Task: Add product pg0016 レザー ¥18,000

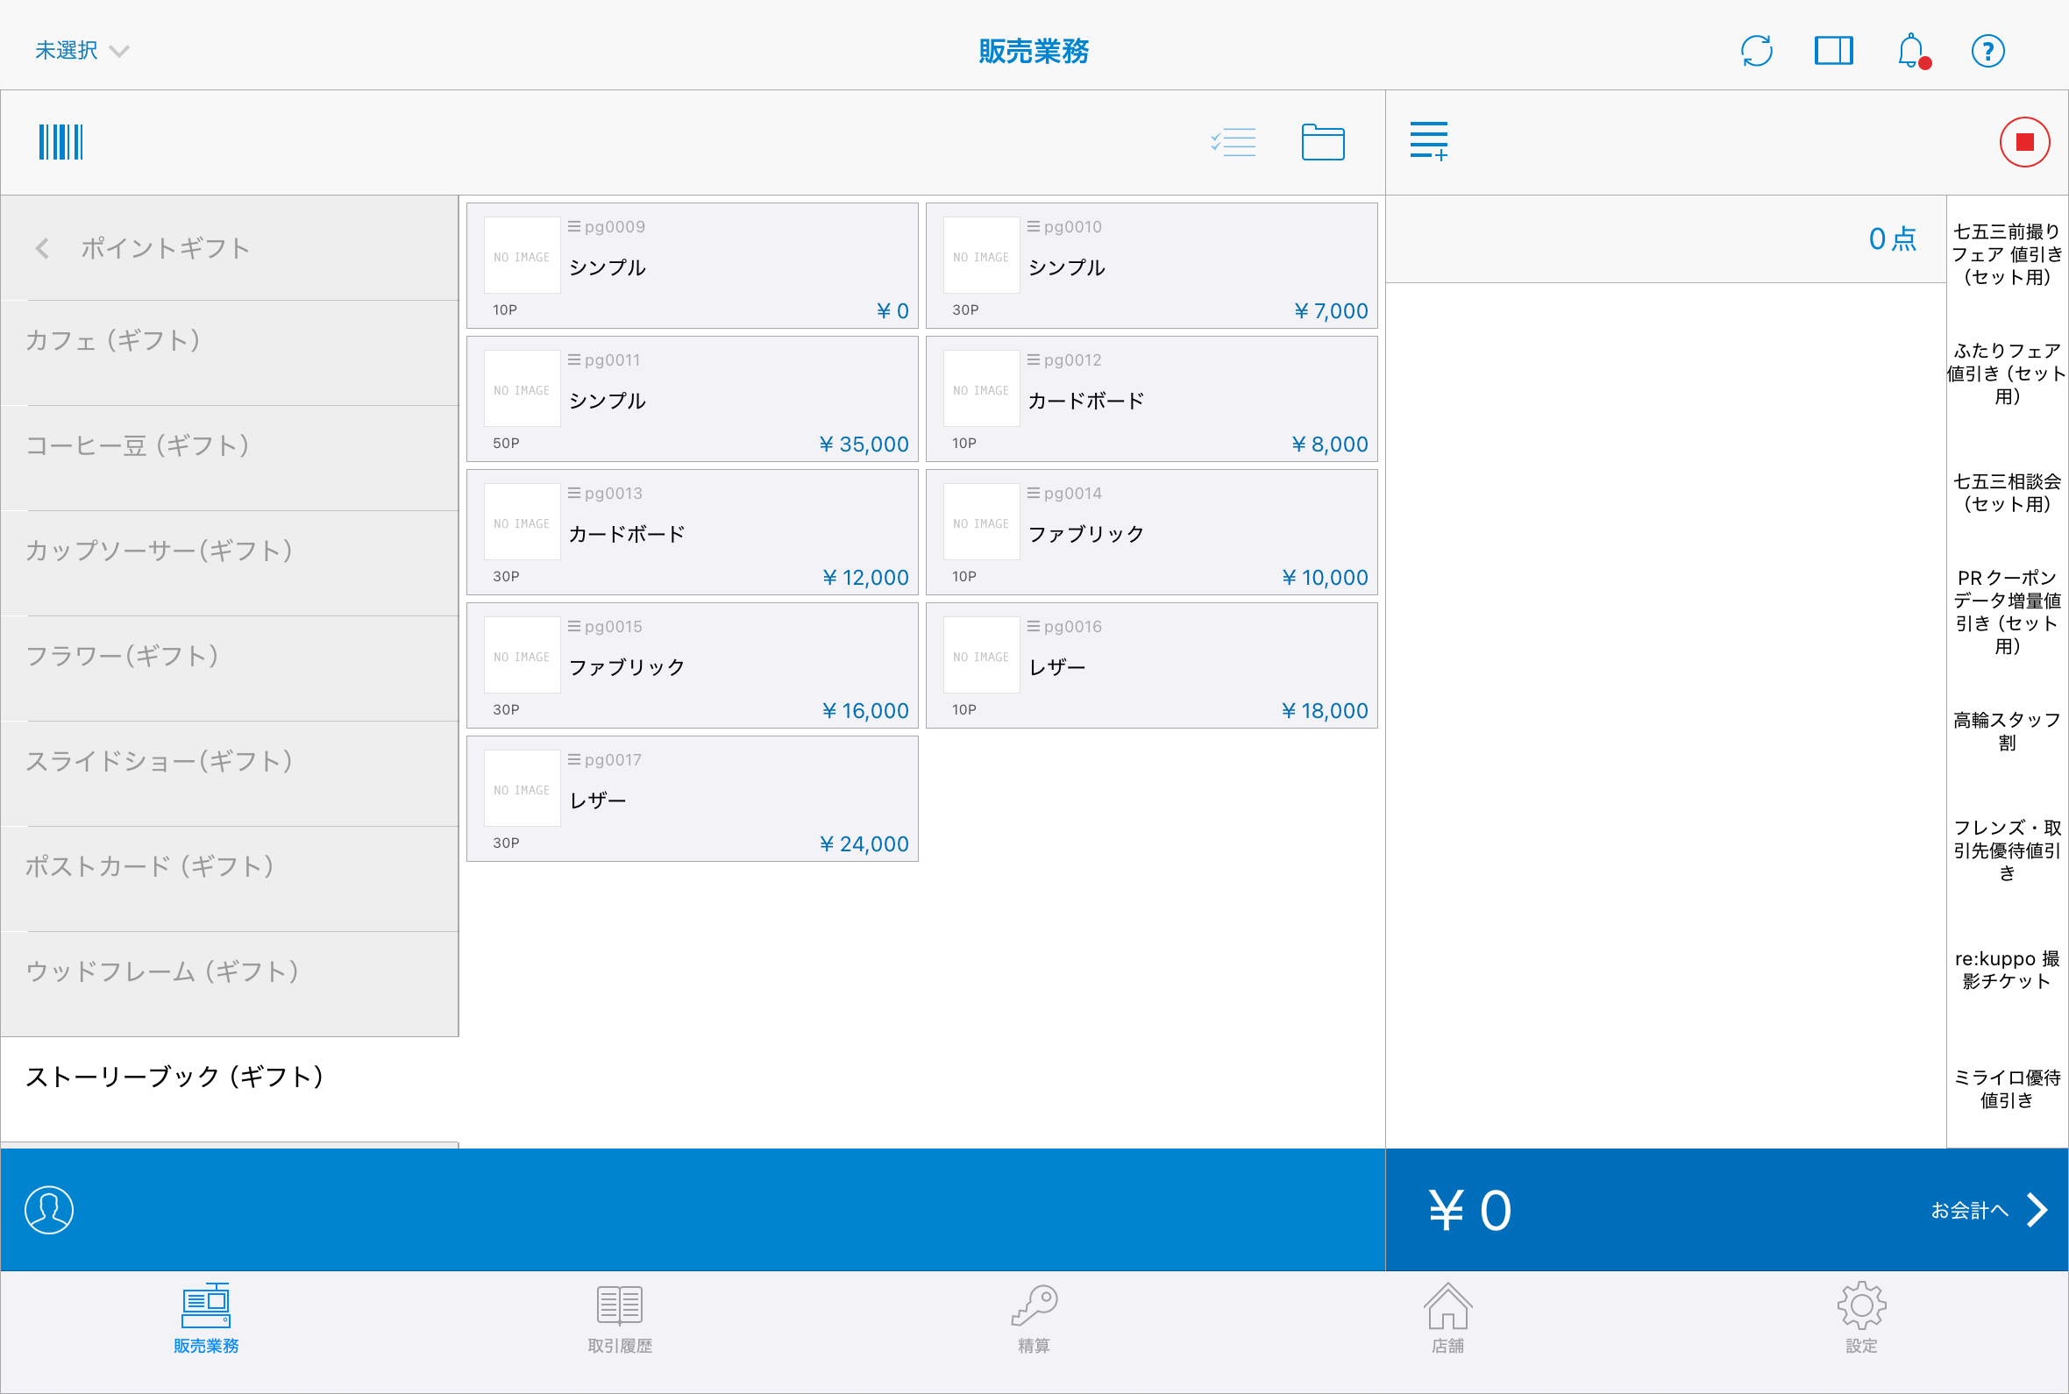Action: (x=1152, y=666)
